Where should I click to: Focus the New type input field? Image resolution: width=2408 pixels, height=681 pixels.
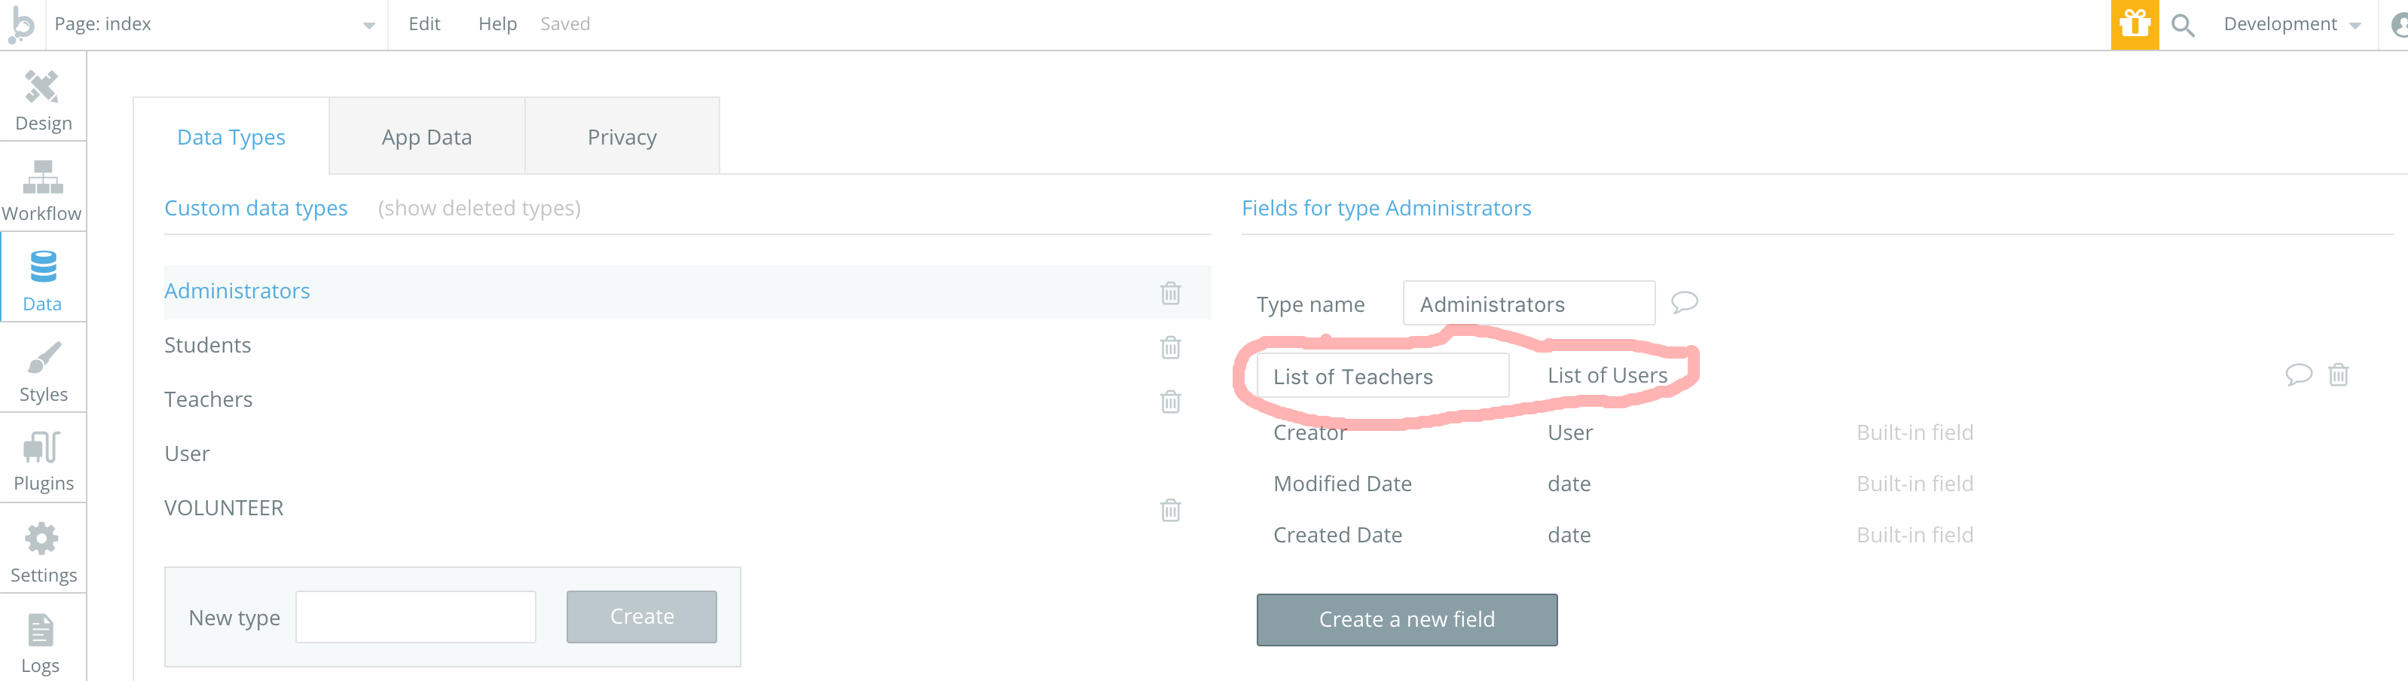pos(415,616)
